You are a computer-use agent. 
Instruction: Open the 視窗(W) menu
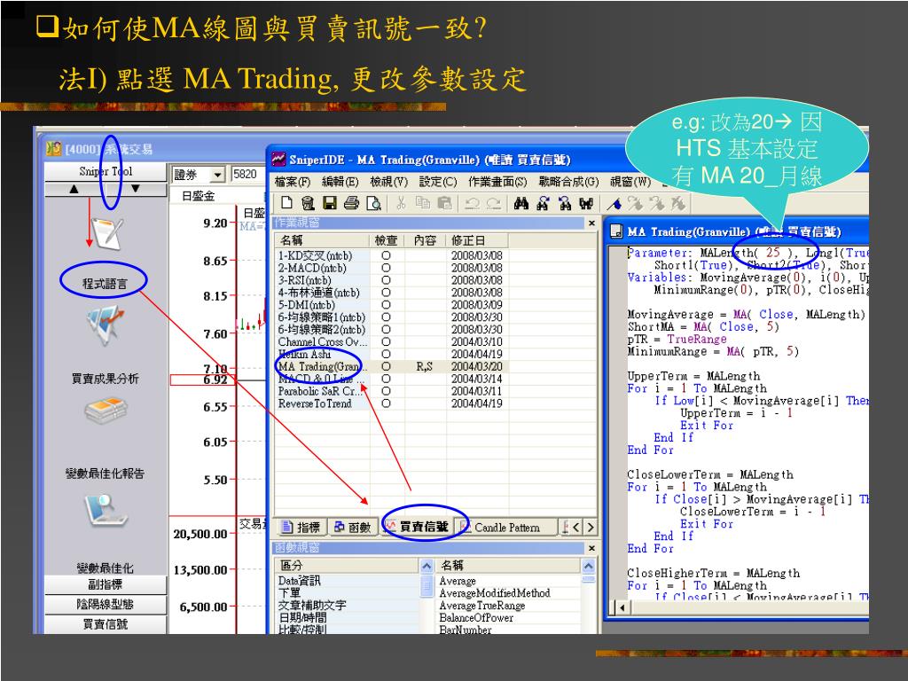[630, 182]
